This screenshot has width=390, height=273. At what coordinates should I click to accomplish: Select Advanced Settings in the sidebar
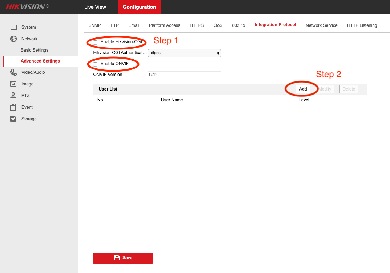point(40,61)
